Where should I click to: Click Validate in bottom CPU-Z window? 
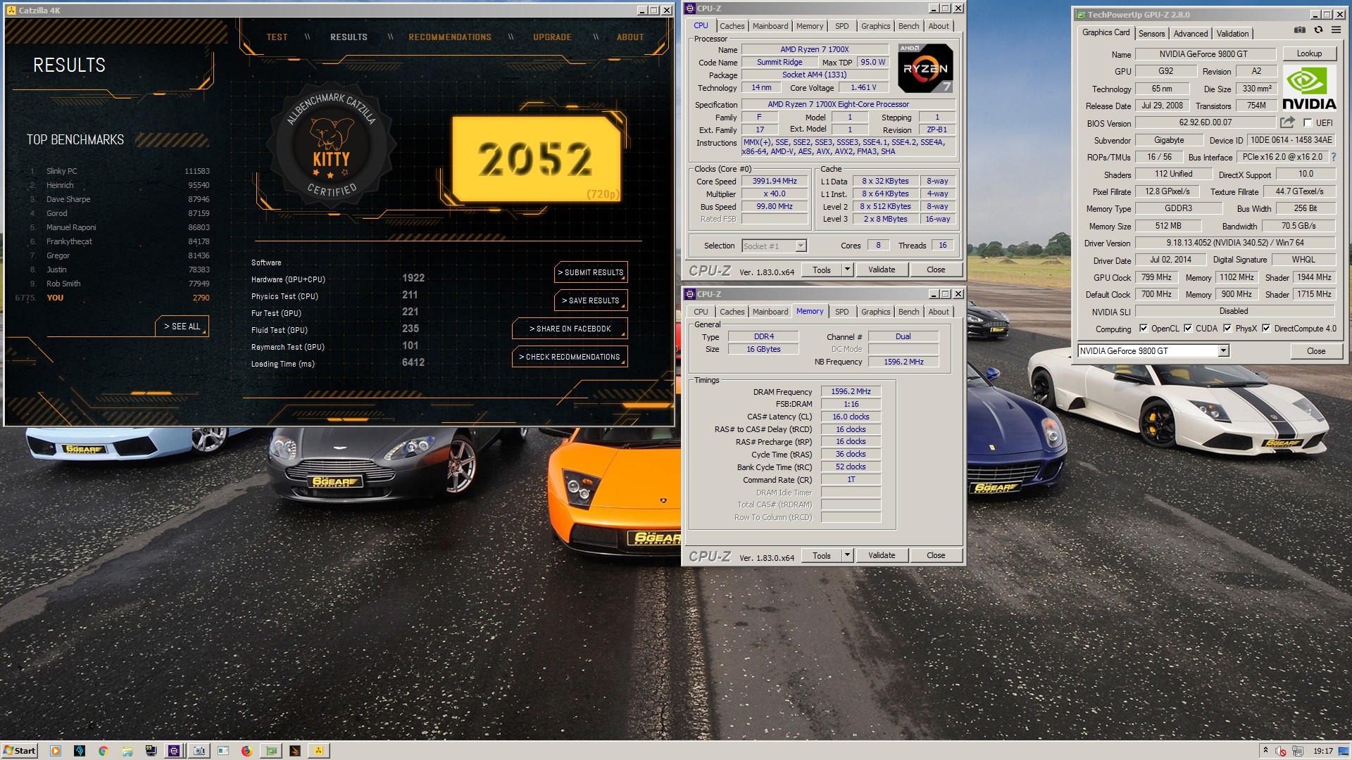click(882, 555)
